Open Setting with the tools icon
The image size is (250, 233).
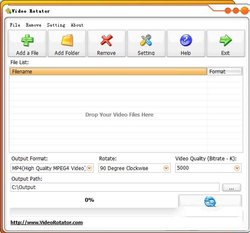146,40
